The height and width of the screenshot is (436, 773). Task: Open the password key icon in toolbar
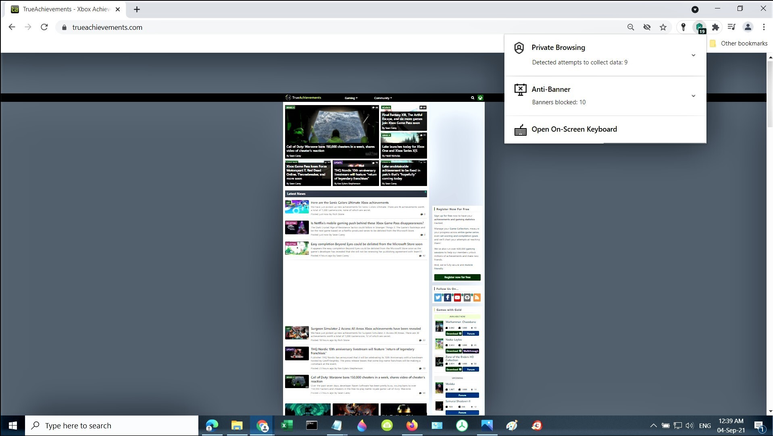pyautogui.click(x=683, y=27)
